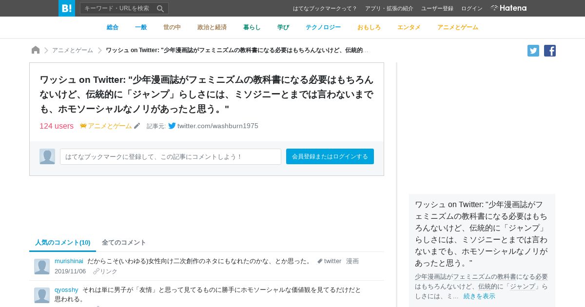585x307 pixels.
Task: Open 暮らし category tab
Action: click(x=252, y=27)
